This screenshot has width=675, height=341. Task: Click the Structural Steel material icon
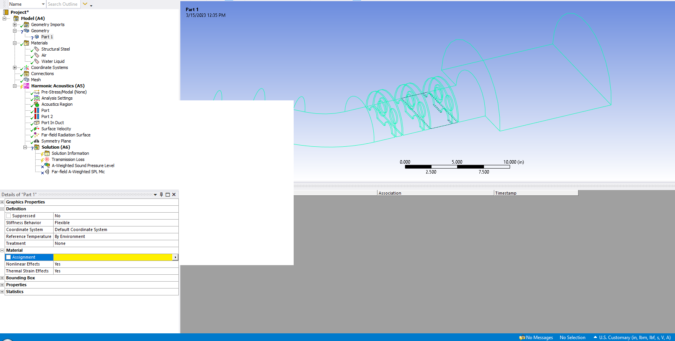click(37, 49)
